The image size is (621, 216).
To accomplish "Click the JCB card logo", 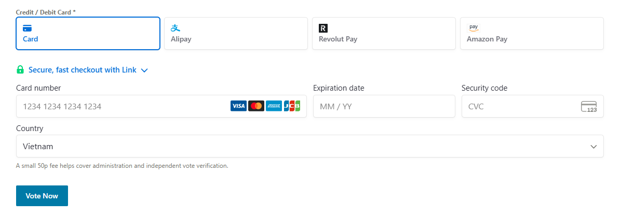I will (x=292, y=106).
